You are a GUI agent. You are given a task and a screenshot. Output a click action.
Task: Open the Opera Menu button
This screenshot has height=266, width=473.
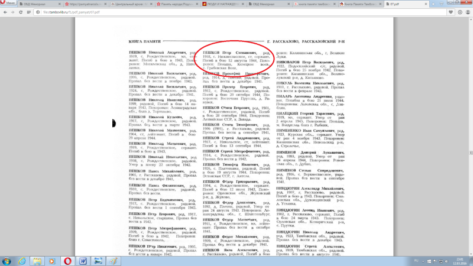click(8, 3)
